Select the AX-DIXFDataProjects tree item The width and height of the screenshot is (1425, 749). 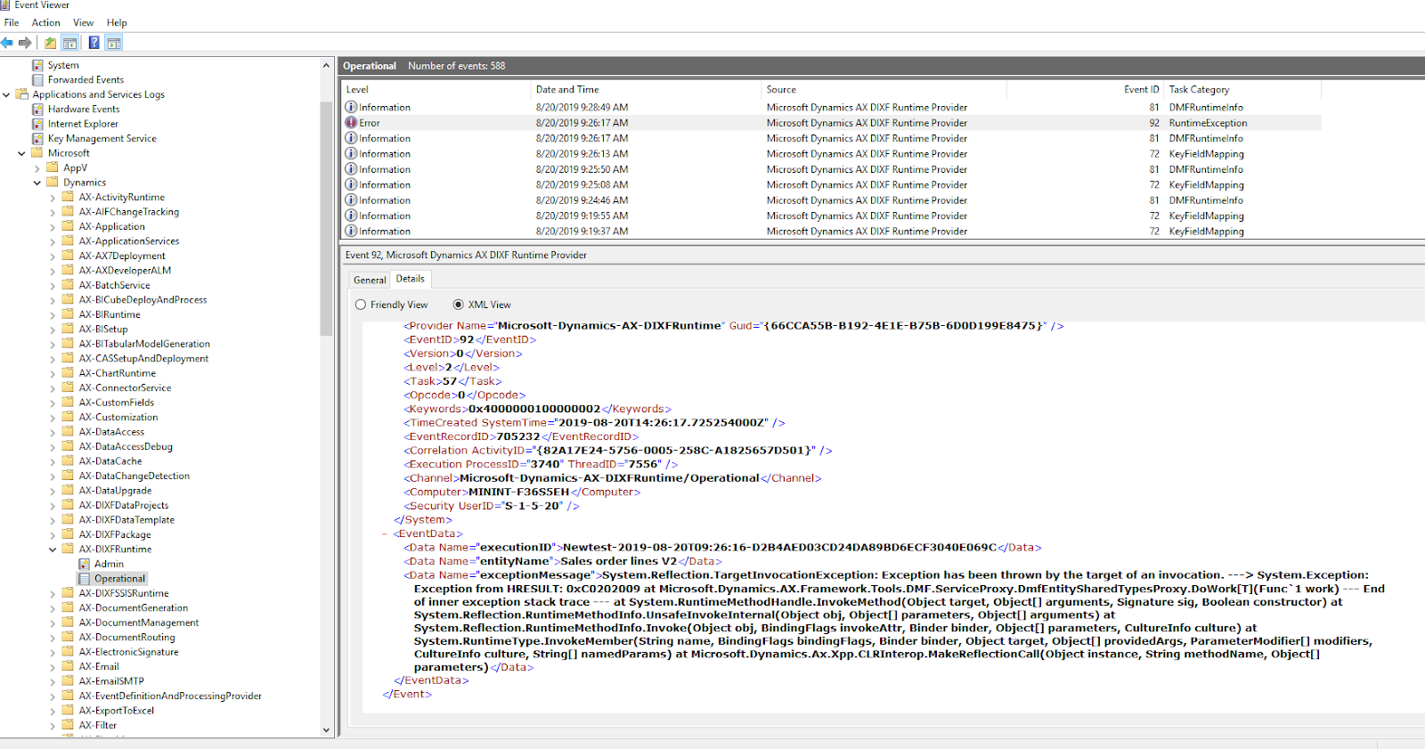tap(124, 506)
